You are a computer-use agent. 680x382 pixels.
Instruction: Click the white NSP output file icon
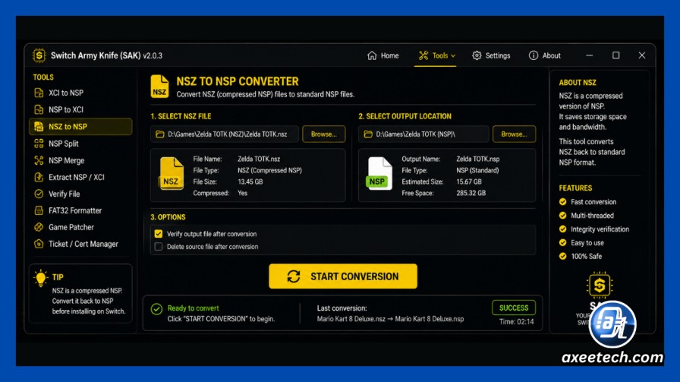click(x=379, y=174)
